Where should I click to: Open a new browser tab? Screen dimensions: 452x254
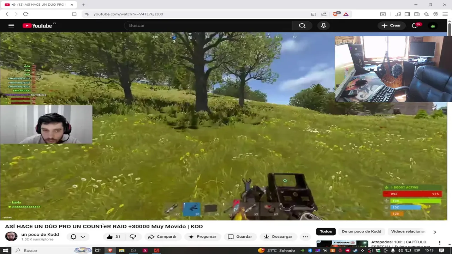(83, 5)
